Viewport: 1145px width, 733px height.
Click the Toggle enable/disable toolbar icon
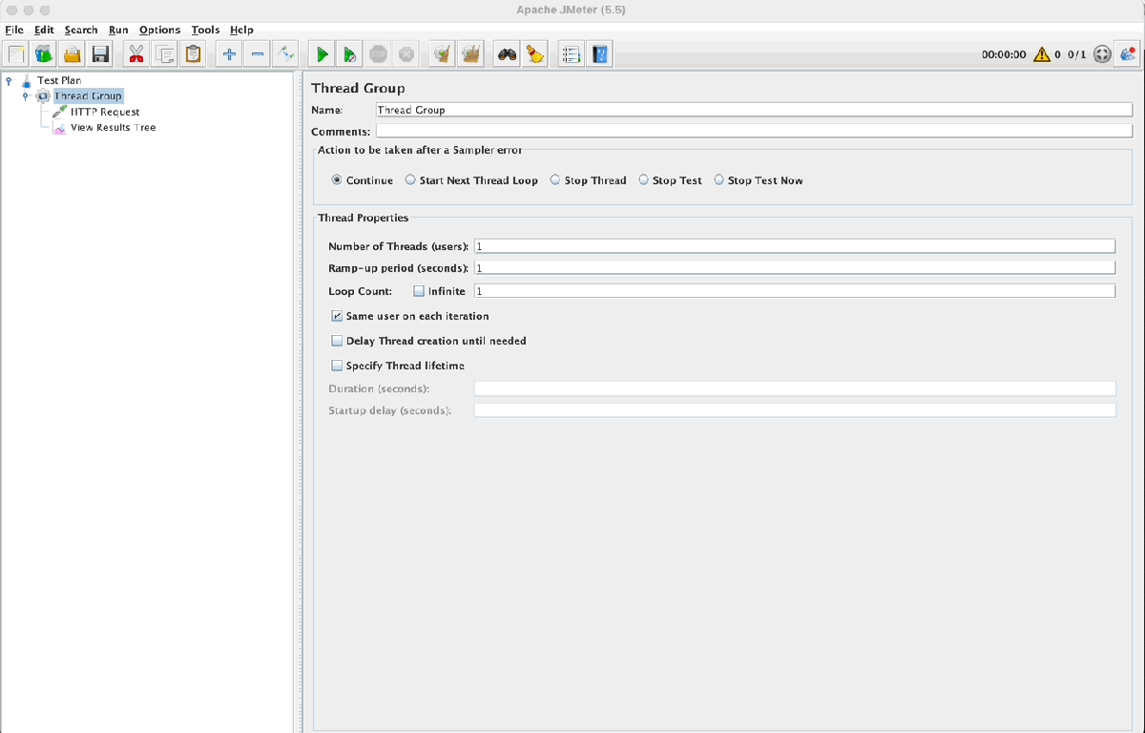point(285,54)
